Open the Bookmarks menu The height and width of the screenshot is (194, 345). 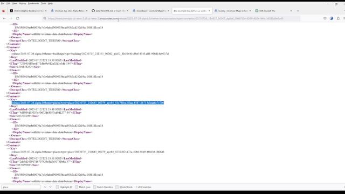click(33, 4)
